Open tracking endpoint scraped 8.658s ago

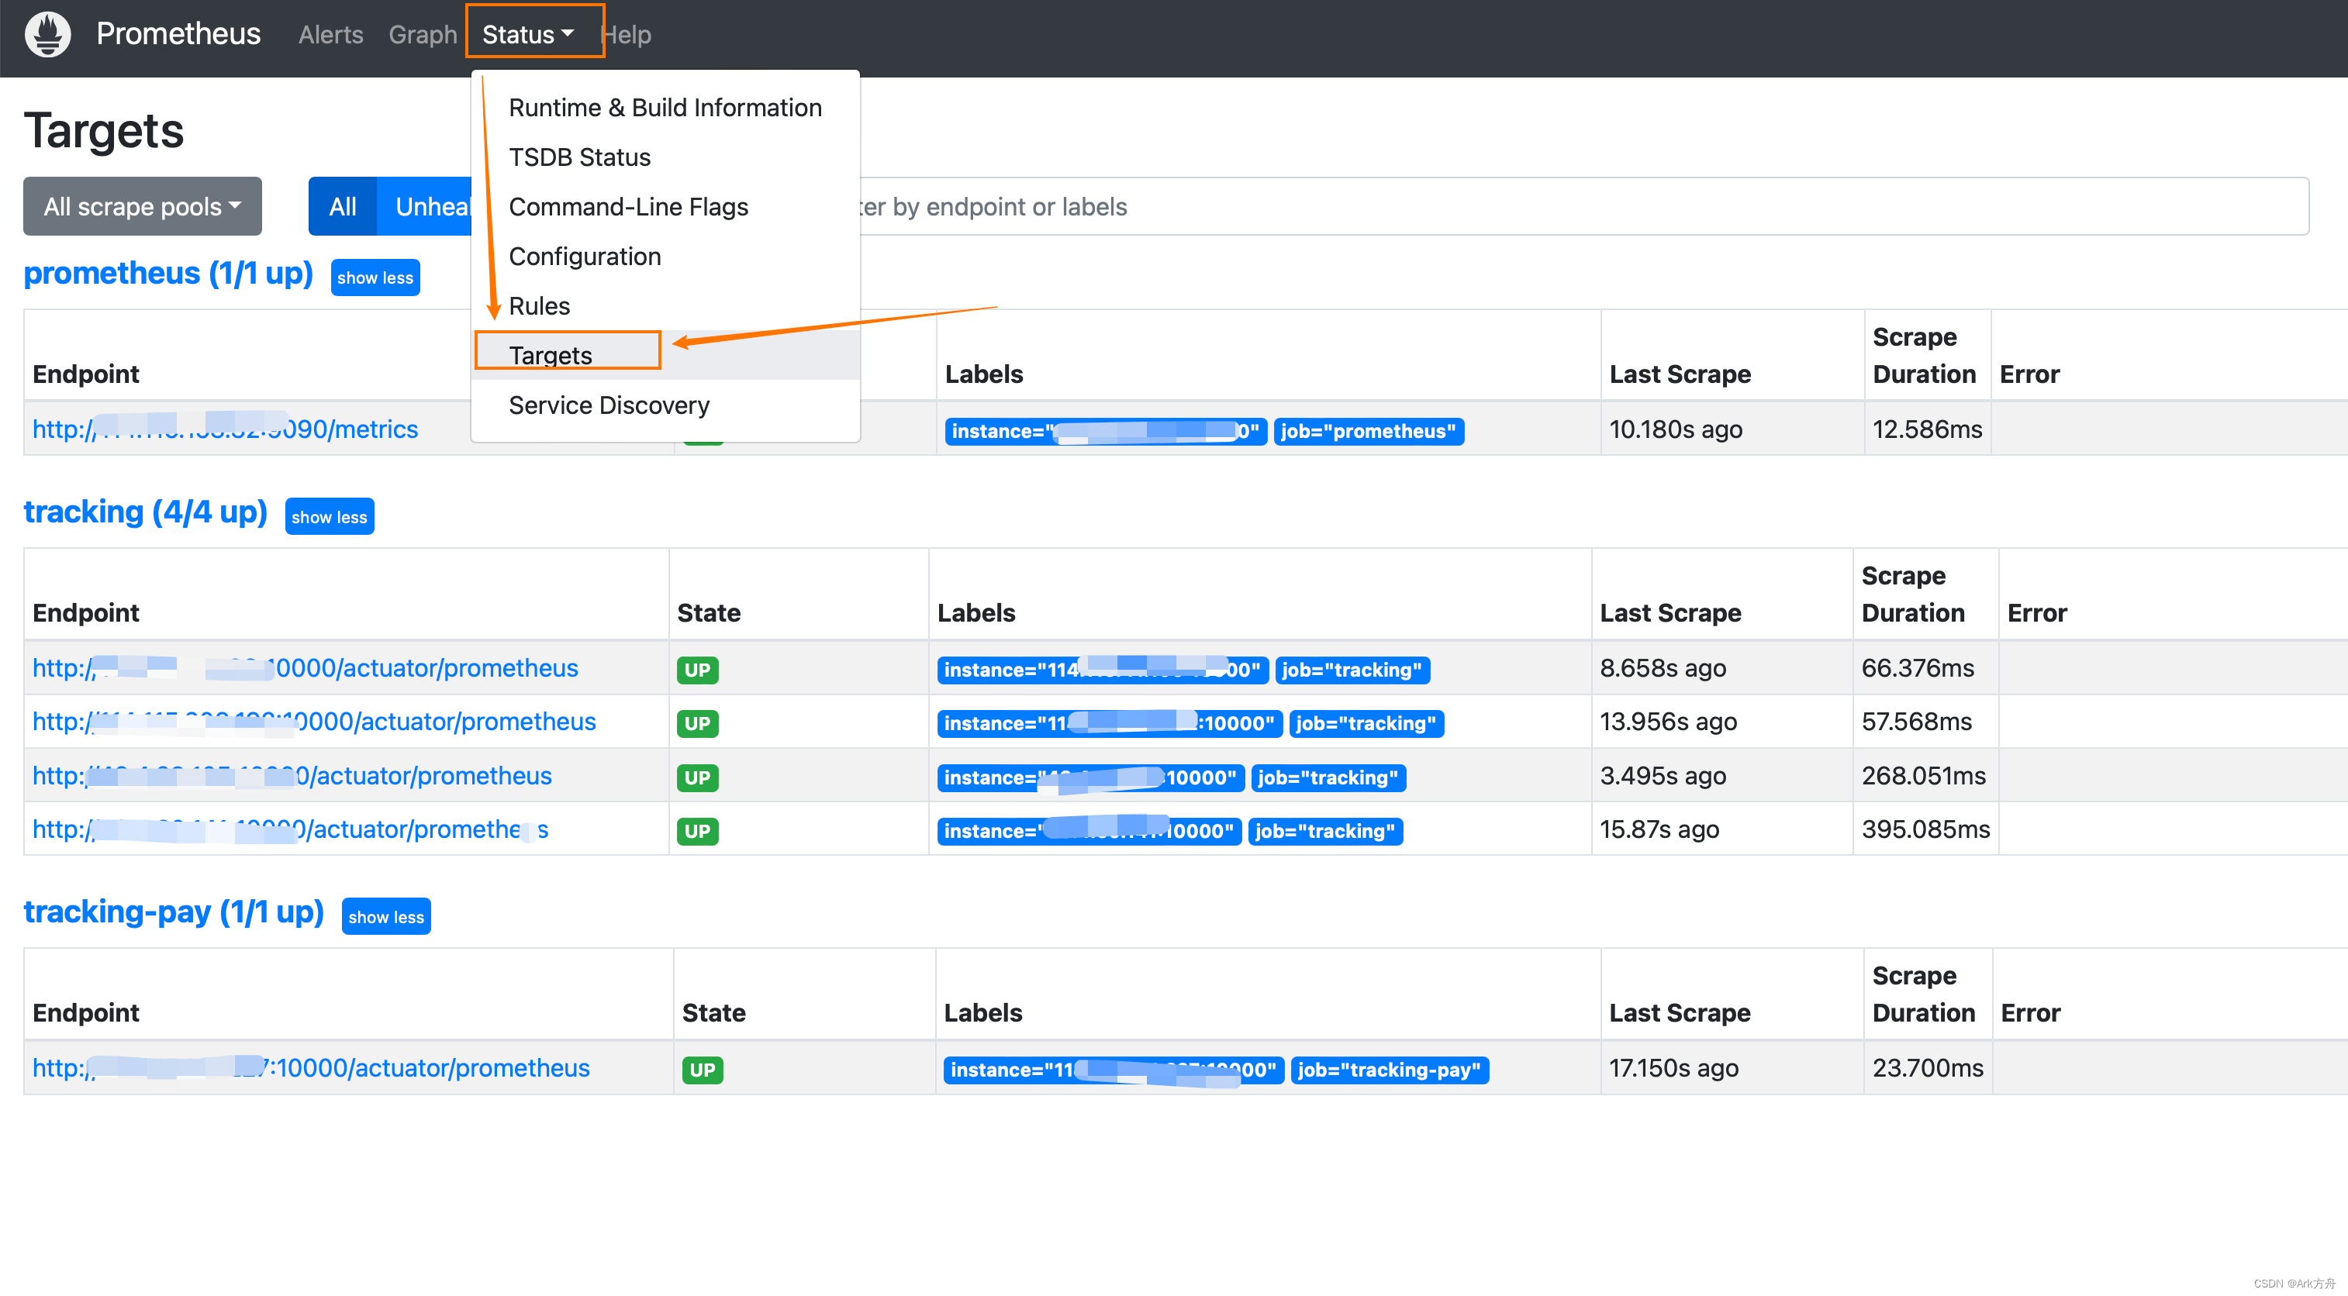(306, 668)
